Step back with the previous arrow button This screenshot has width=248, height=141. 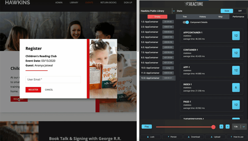pyautogui.click(x=222, y=127)
